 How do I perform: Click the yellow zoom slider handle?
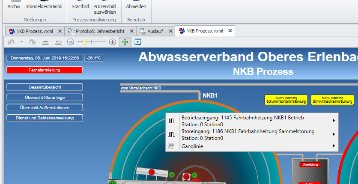pos(84,42)
